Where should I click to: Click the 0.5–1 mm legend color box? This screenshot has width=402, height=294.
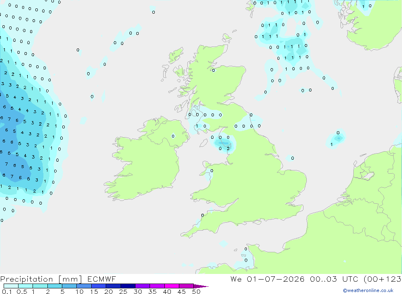[x=26, y=286]
